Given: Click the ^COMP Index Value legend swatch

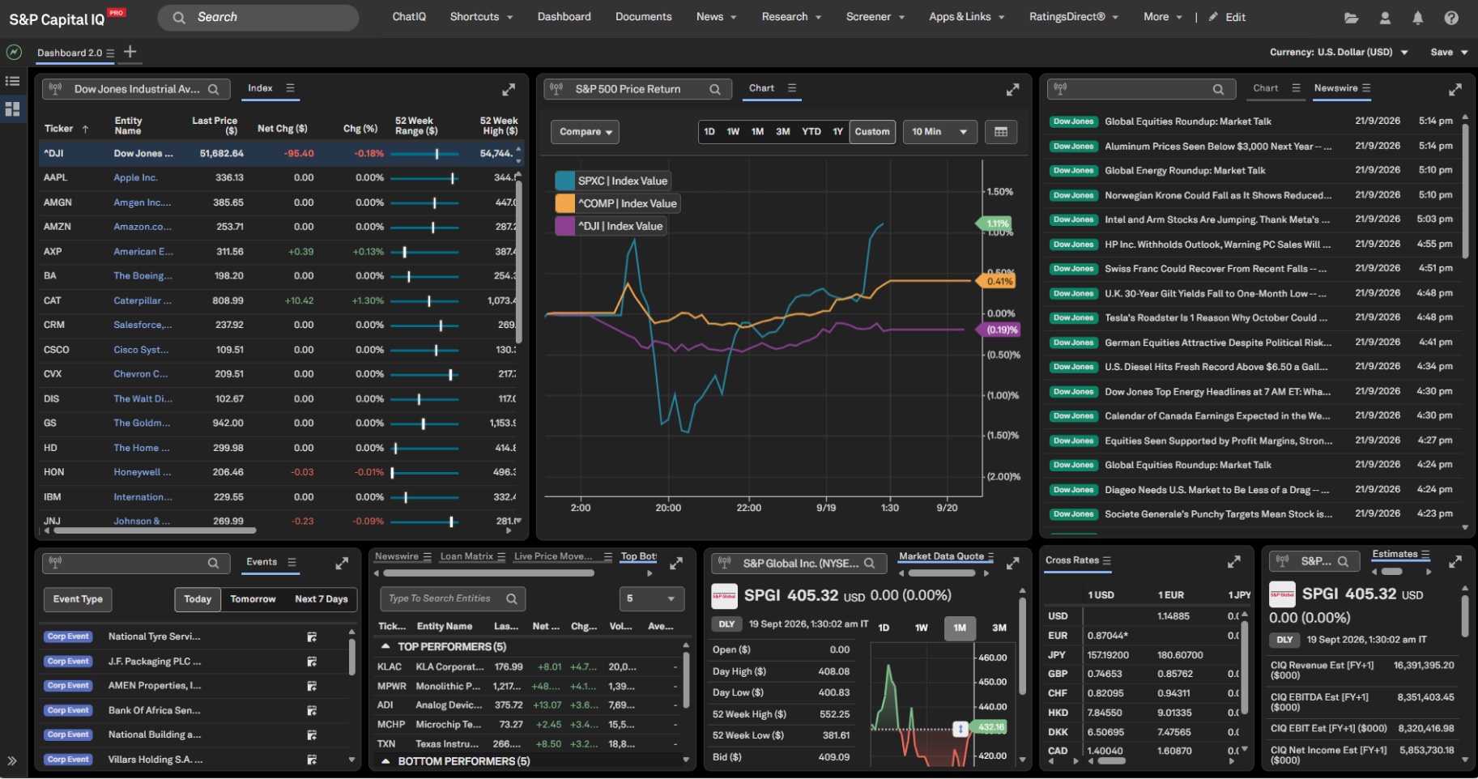Looking at the screenshot, I should coord(564,204).
